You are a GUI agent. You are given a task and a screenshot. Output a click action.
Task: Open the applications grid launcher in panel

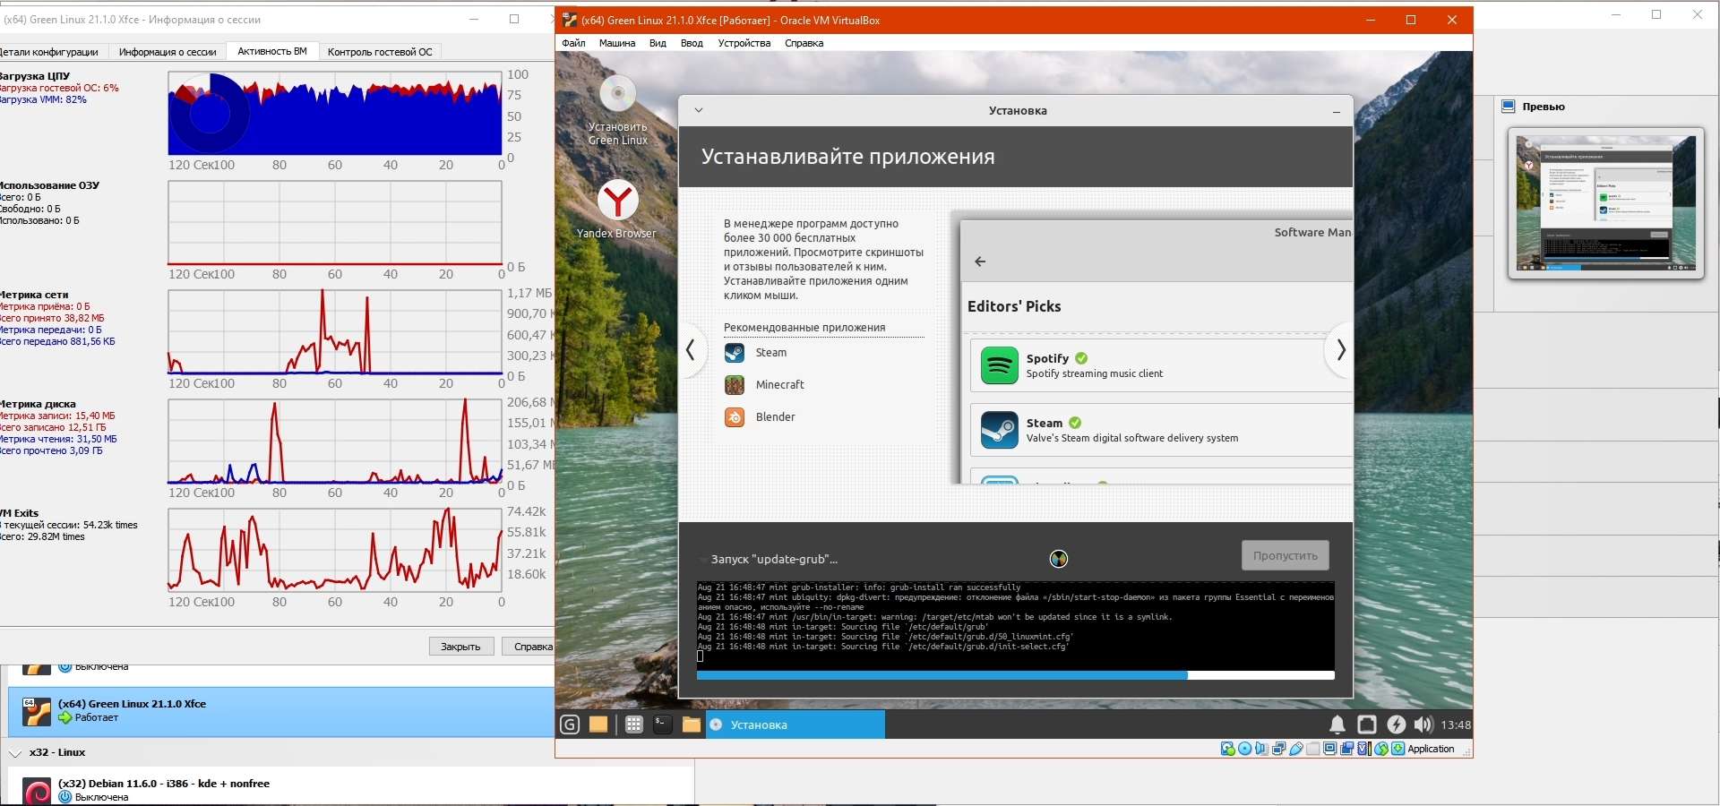[x=634, y=725]
